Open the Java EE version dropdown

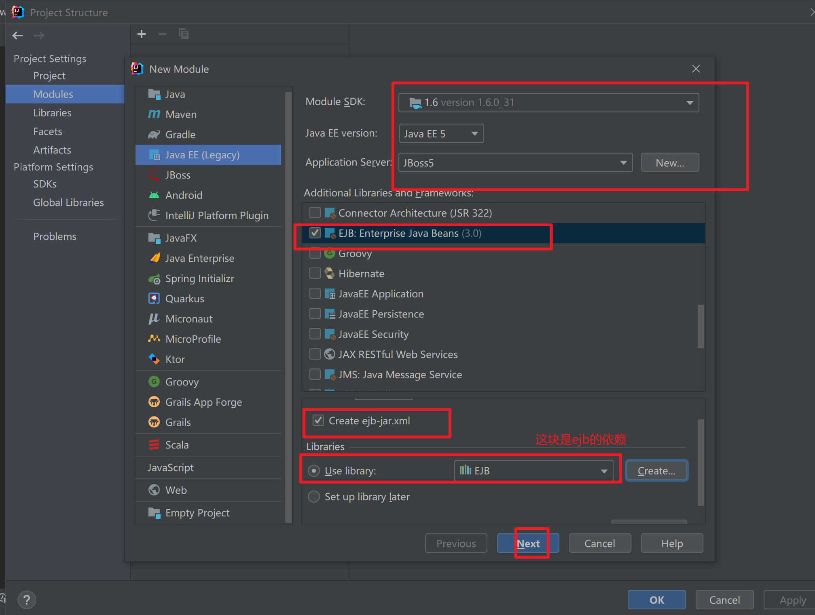coord(441,133)
